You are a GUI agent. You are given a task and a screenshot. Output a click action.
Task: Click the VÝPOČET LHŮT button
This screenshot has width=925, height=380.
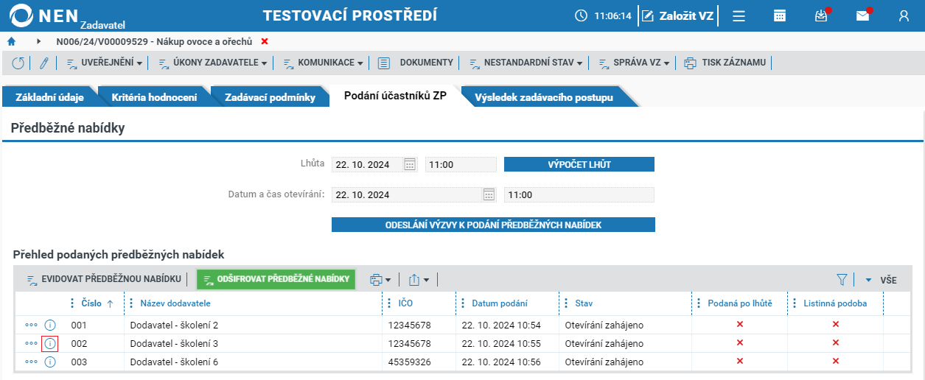[x=579, y=164]
